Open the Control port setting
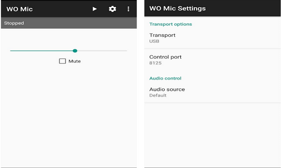The height and width of the screenshot is (168, 281). tap(165, 57)
